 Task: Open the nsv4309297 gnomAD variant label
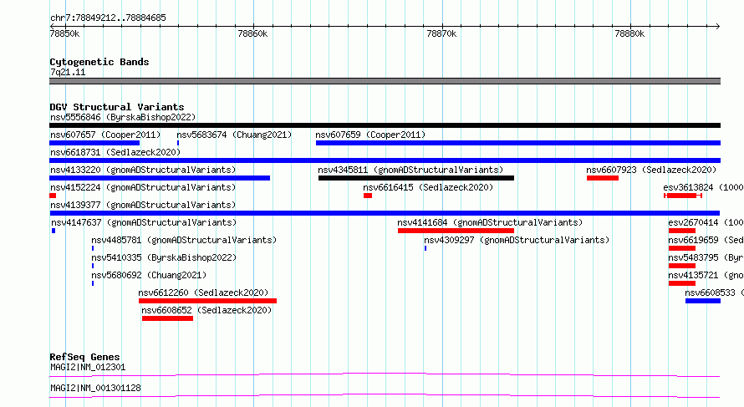point(517,240)
